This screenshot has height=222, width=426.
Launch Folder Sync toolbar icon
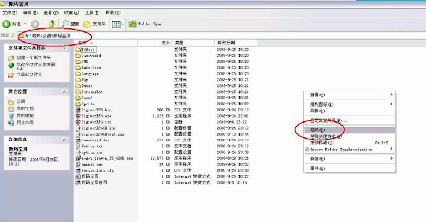(133, 24)
